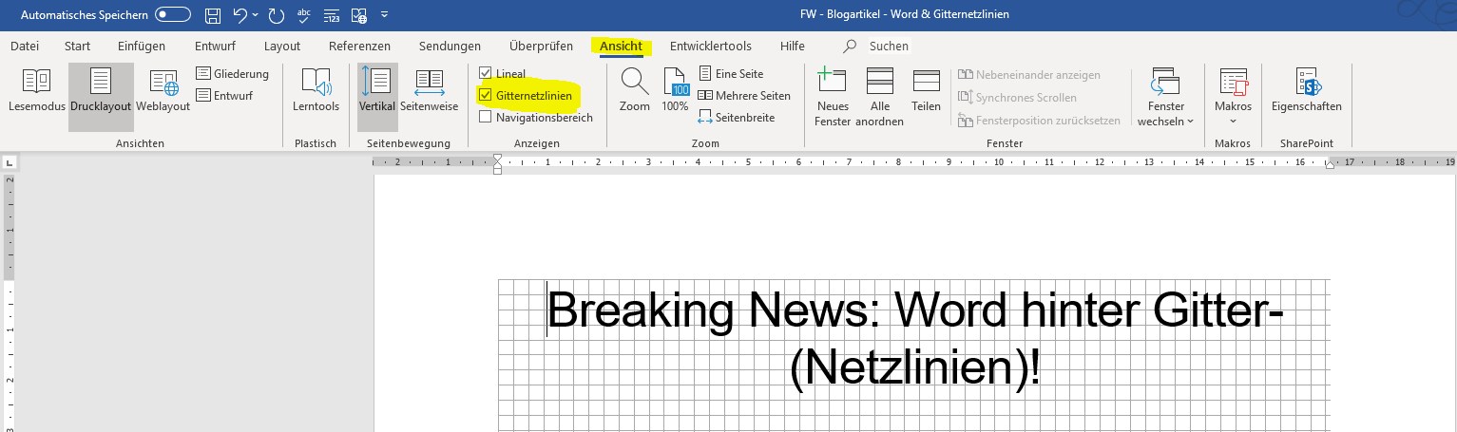This screenshot has width=1457, height=432.
Task: Open the Datei tab
Action: tap(25, 46)
